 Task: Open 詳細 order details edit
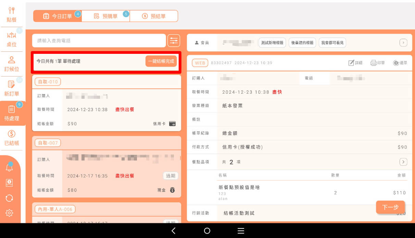pos(355,63)
